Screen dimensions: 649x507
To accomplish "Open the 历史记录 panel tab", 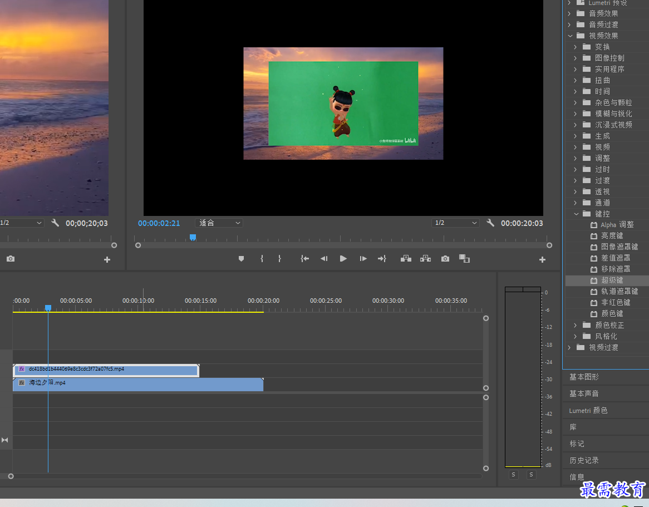I will tap(584, 460).
